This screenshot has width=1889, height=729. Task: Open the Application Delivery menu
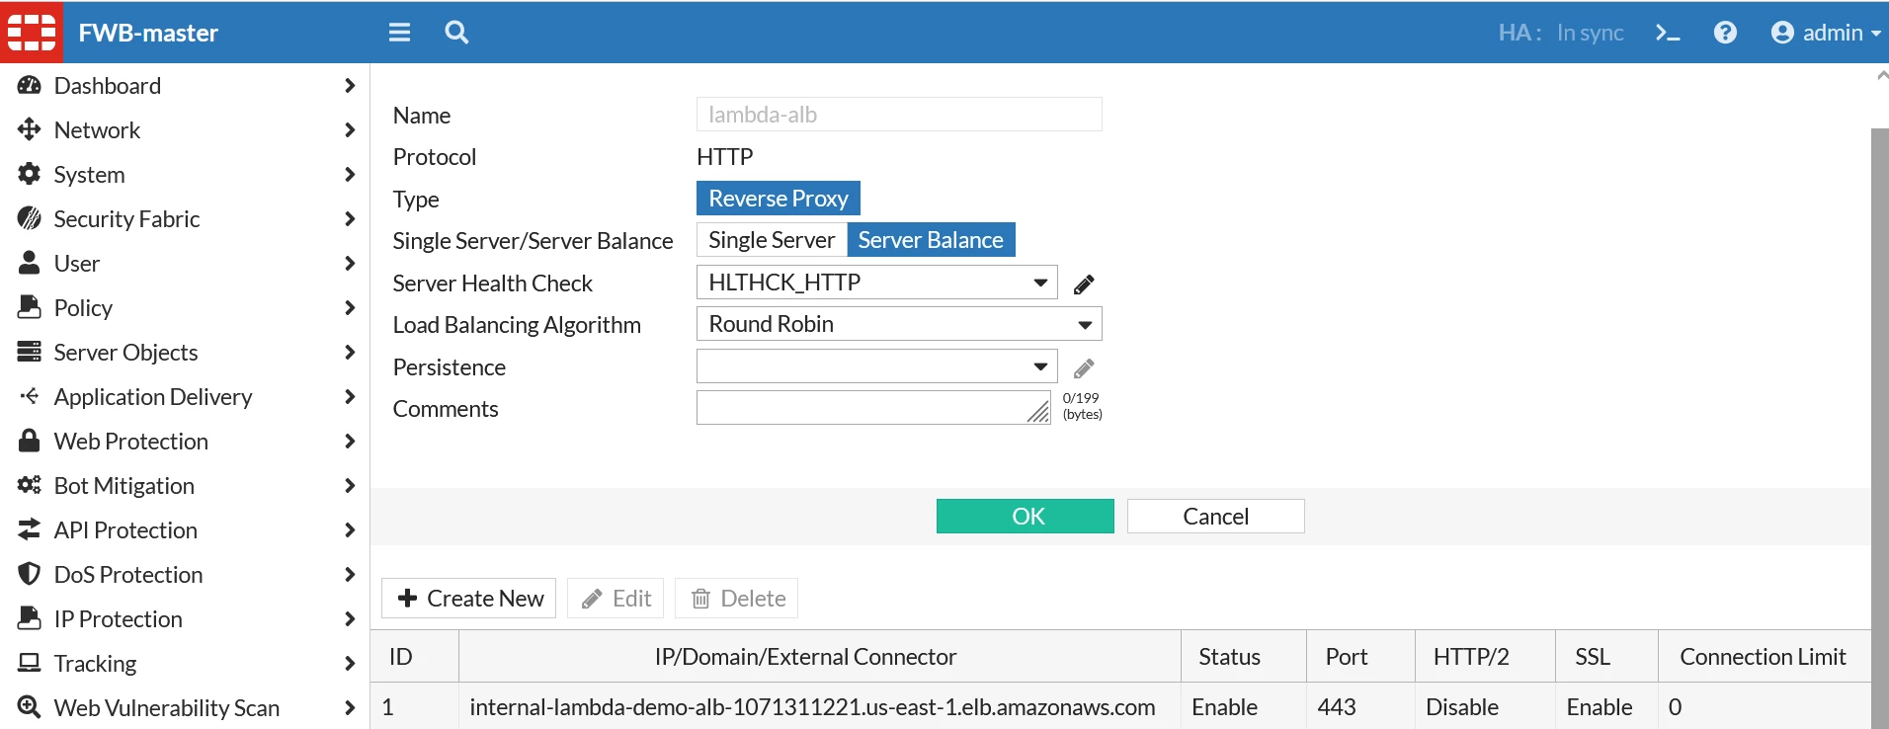[x=185, y=396]
